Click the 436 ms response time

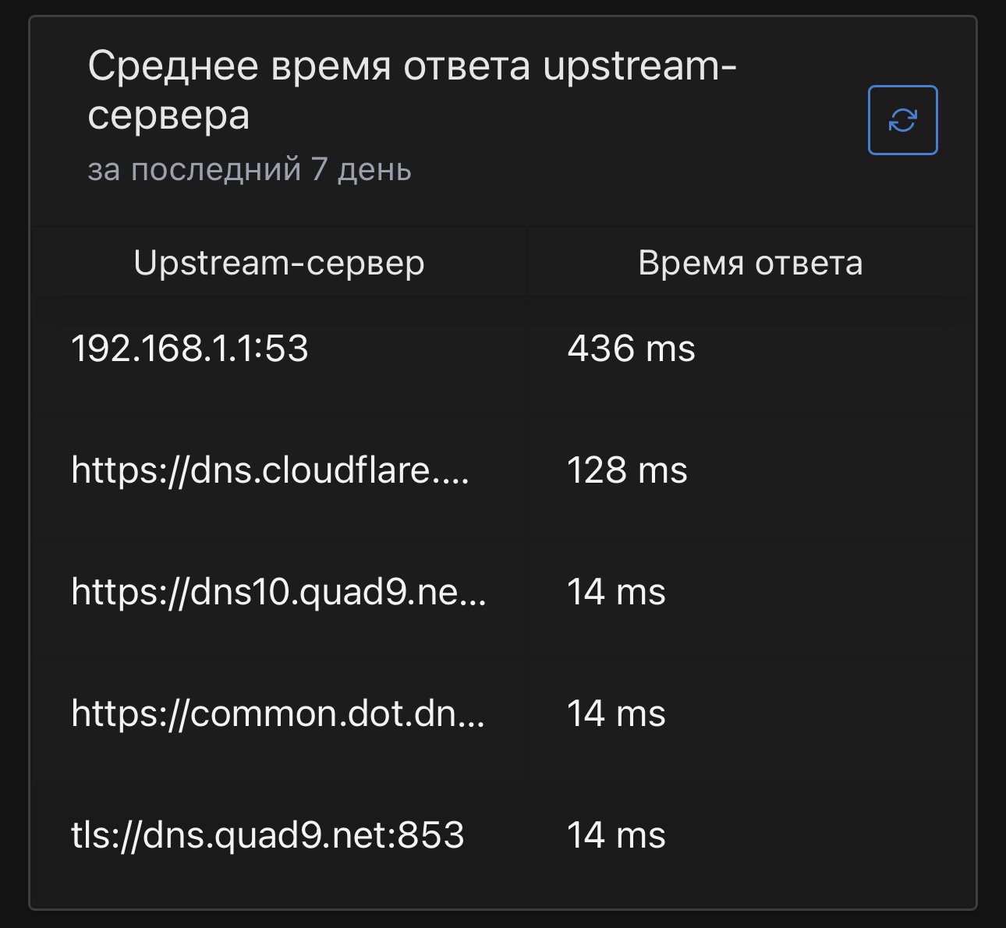pyautogui.click(x=631, y=349)
